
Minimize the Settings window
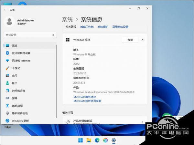tap(130, 8)
